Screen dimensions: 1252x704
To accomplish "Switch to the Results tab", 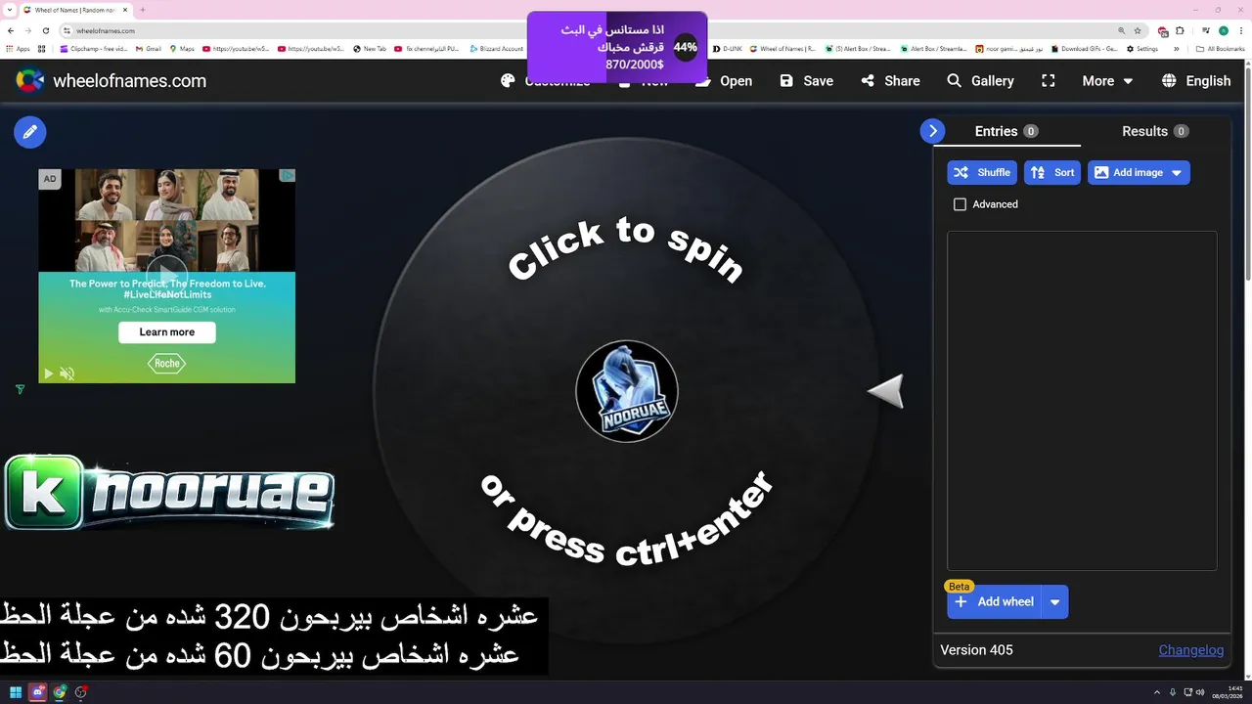I will click(1155, 131).
